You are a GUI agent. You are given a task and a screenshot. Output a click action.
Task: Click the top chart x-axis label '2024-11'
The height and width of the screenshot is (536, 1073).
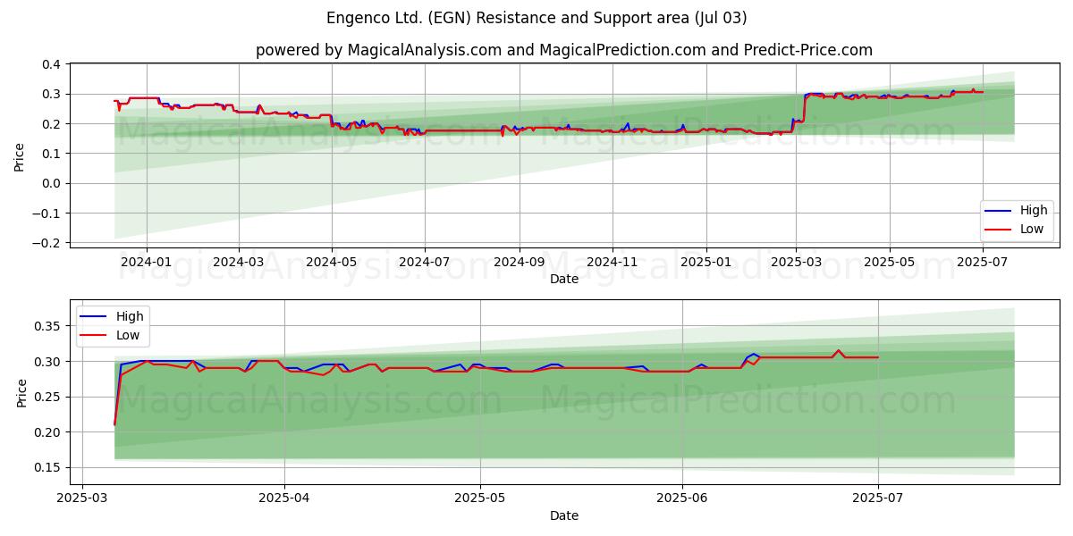click(612, 262)
